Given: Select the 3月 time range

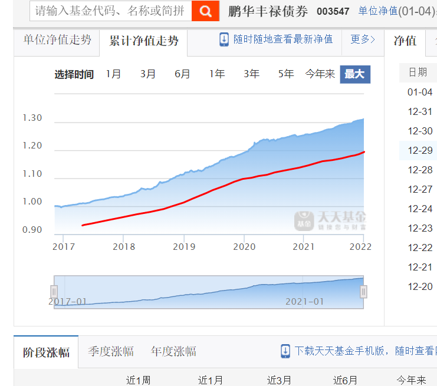Looking at the screenshot, I should (148, 74).
